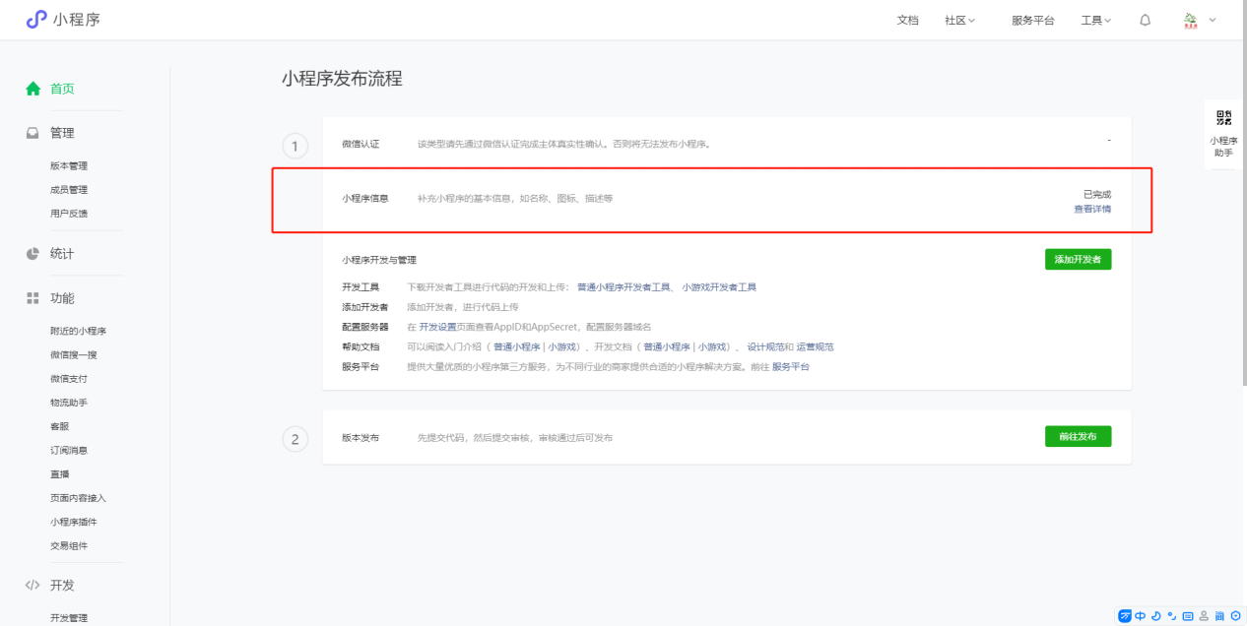Click the account avatar picture
1247x626 pixels.
(x=1190, y=20)
